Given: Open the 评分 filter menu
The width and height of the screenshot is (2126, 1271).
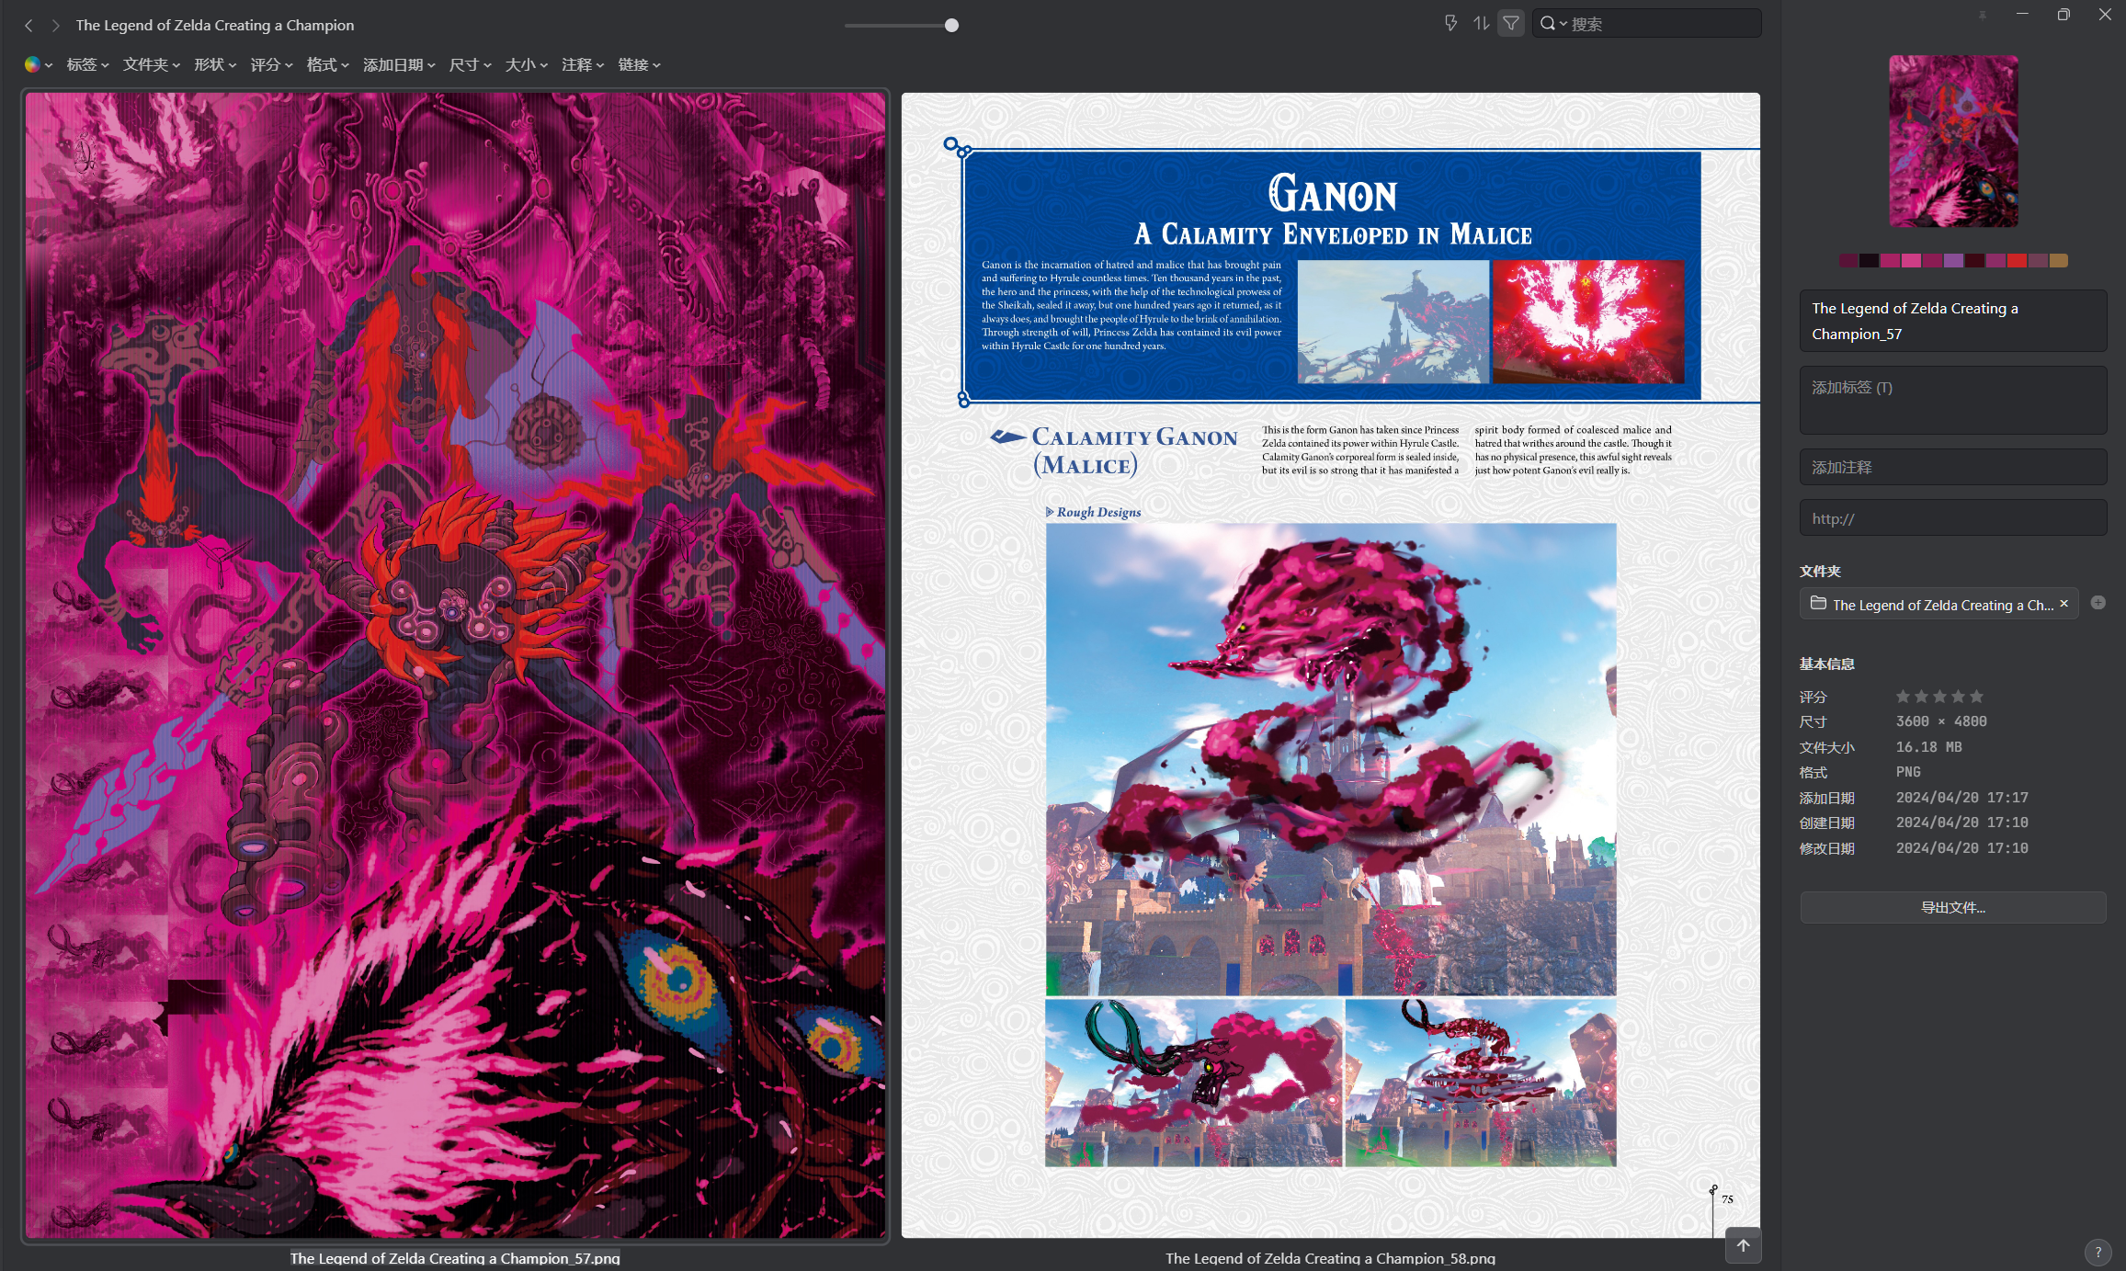Looking at the screenshot, I should pyautogui.click(x=271, y=64).
